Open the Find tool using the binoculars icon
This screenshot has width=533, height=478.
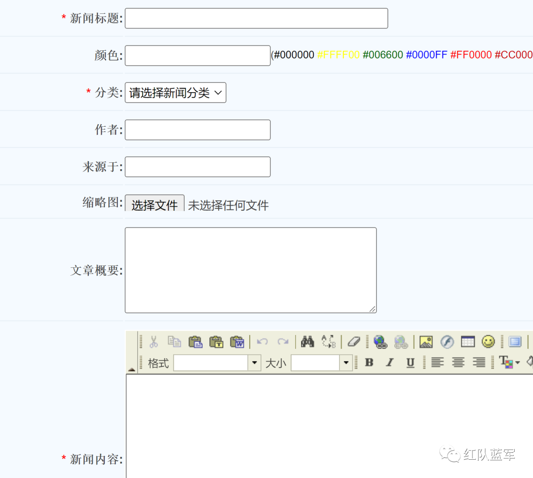[x=307, y=341]
